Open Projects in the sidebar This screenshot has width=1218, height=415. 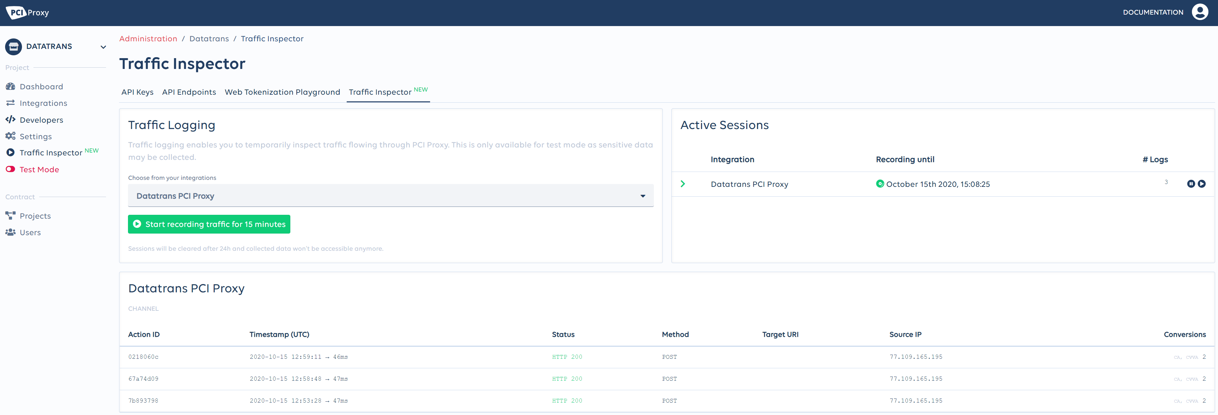35,216
